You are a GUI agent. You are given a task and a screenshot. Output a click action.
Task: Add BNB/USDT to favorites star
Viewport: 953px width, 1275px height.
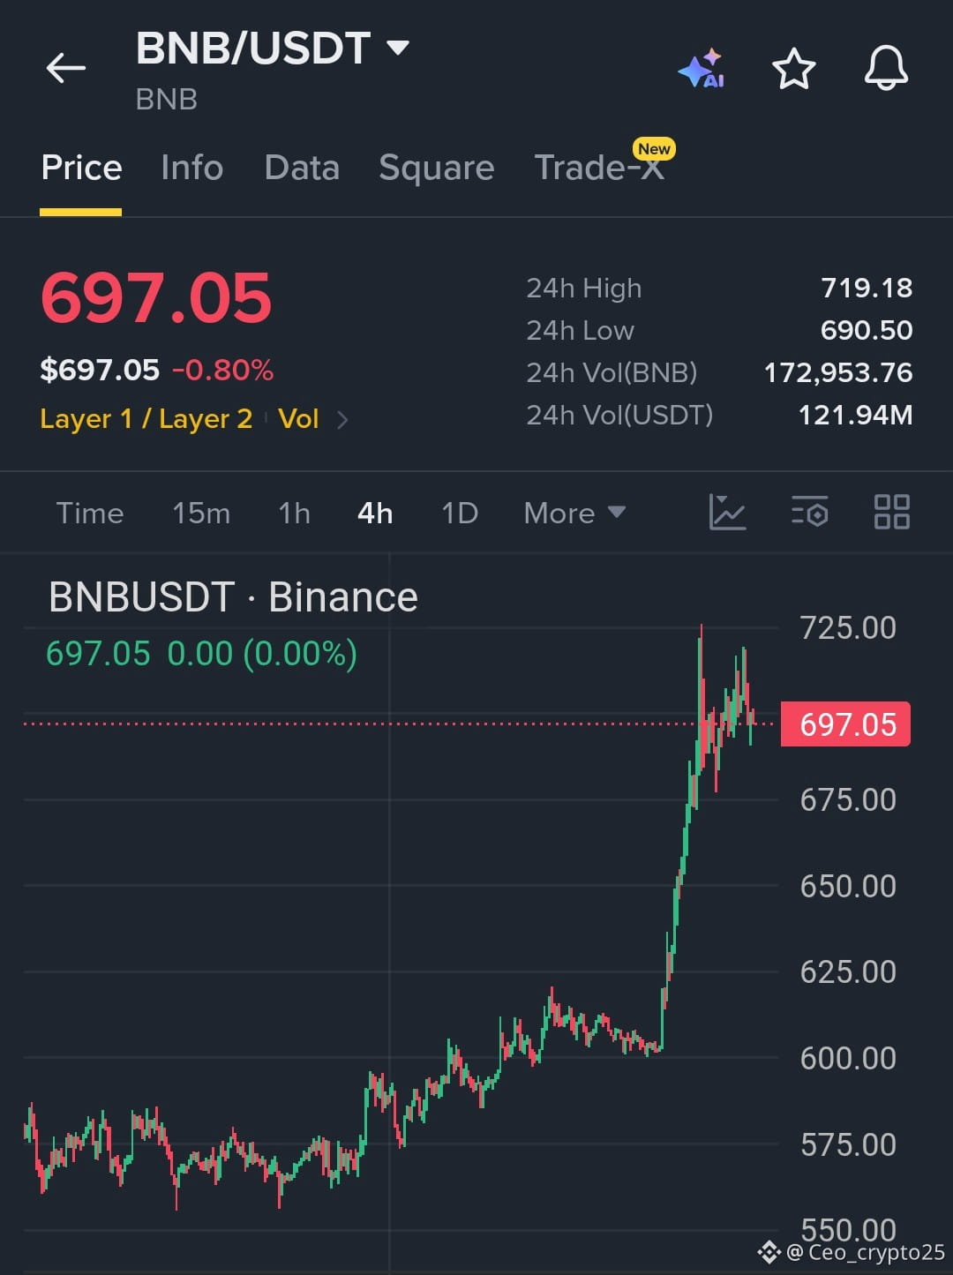click(793, 69)
